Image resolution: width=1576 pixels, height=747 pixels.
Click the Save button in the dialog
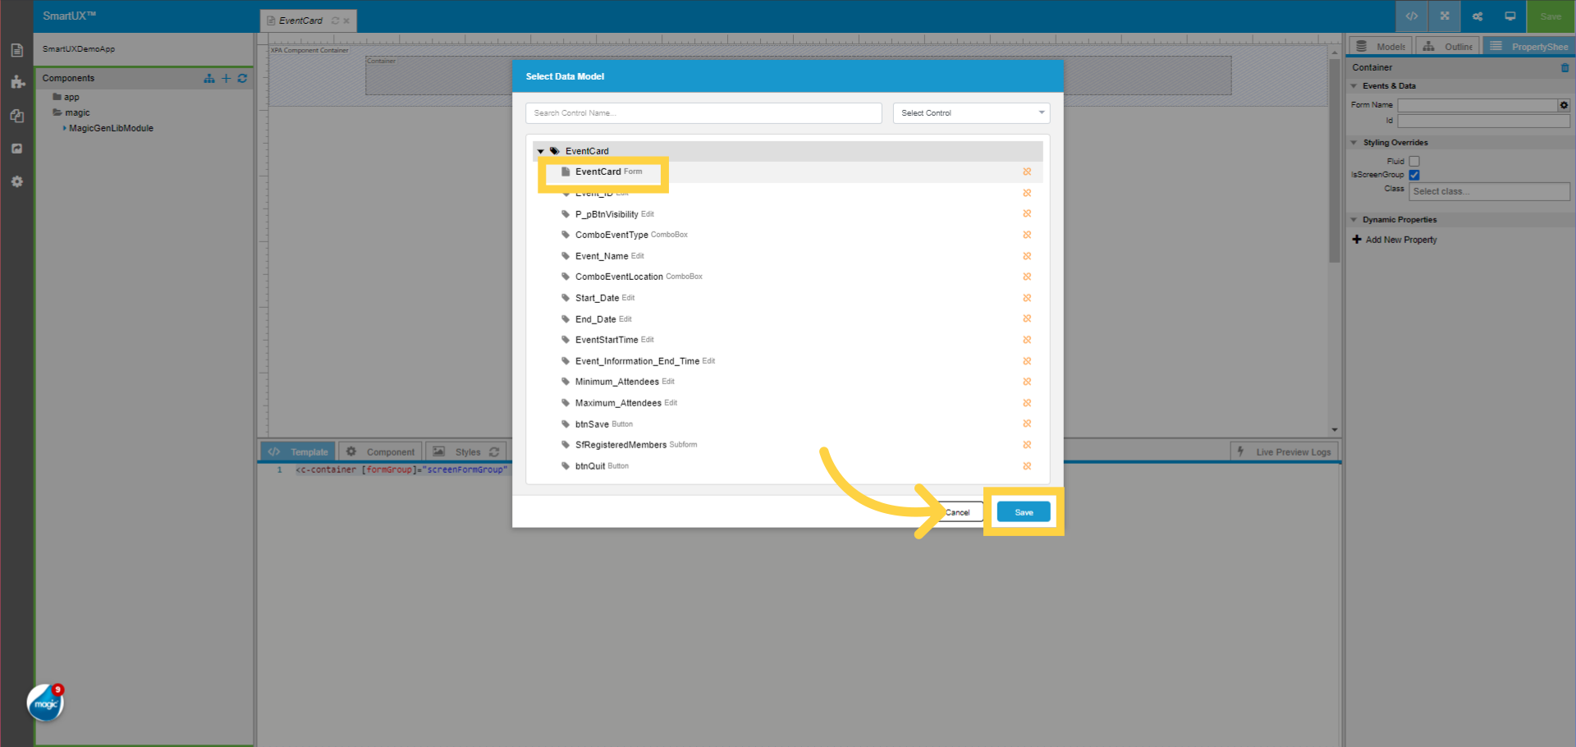pos(1023,511)
